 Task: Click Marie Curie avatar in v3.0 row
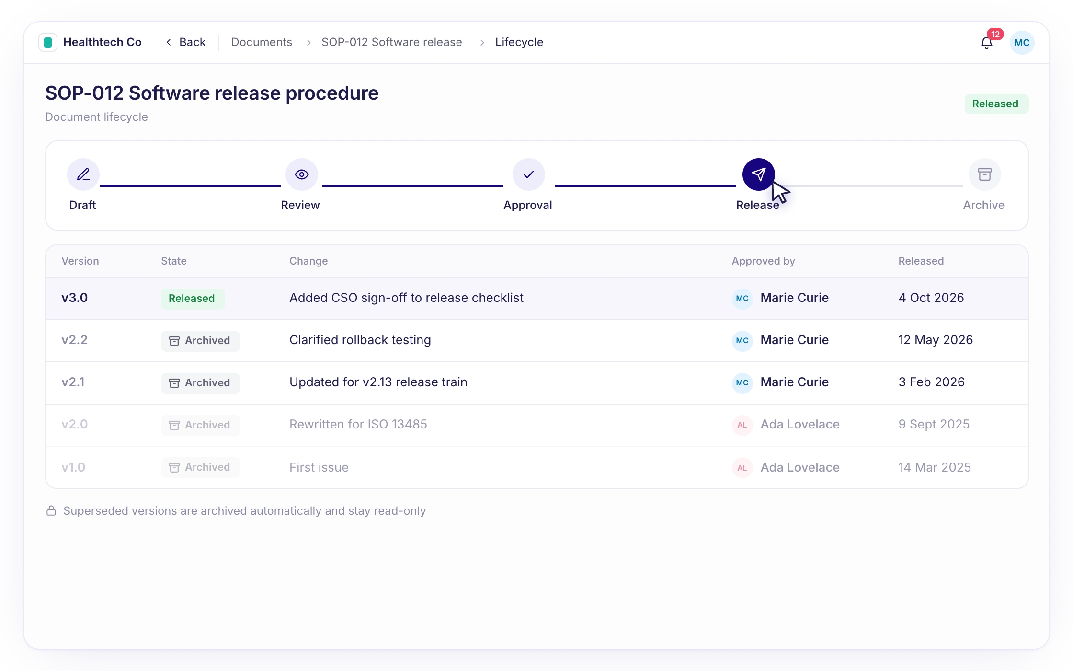tap(742, 298)
